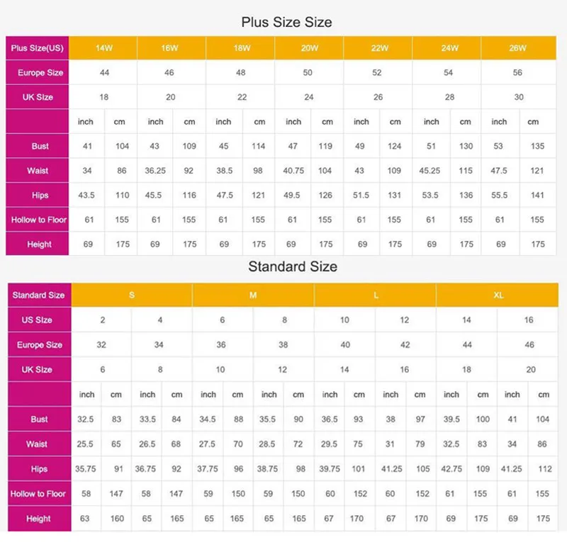The width and height of the screenshot is (567, 542).
Task: Click the Plus Size(US) row label
Action: click(38, 48)
